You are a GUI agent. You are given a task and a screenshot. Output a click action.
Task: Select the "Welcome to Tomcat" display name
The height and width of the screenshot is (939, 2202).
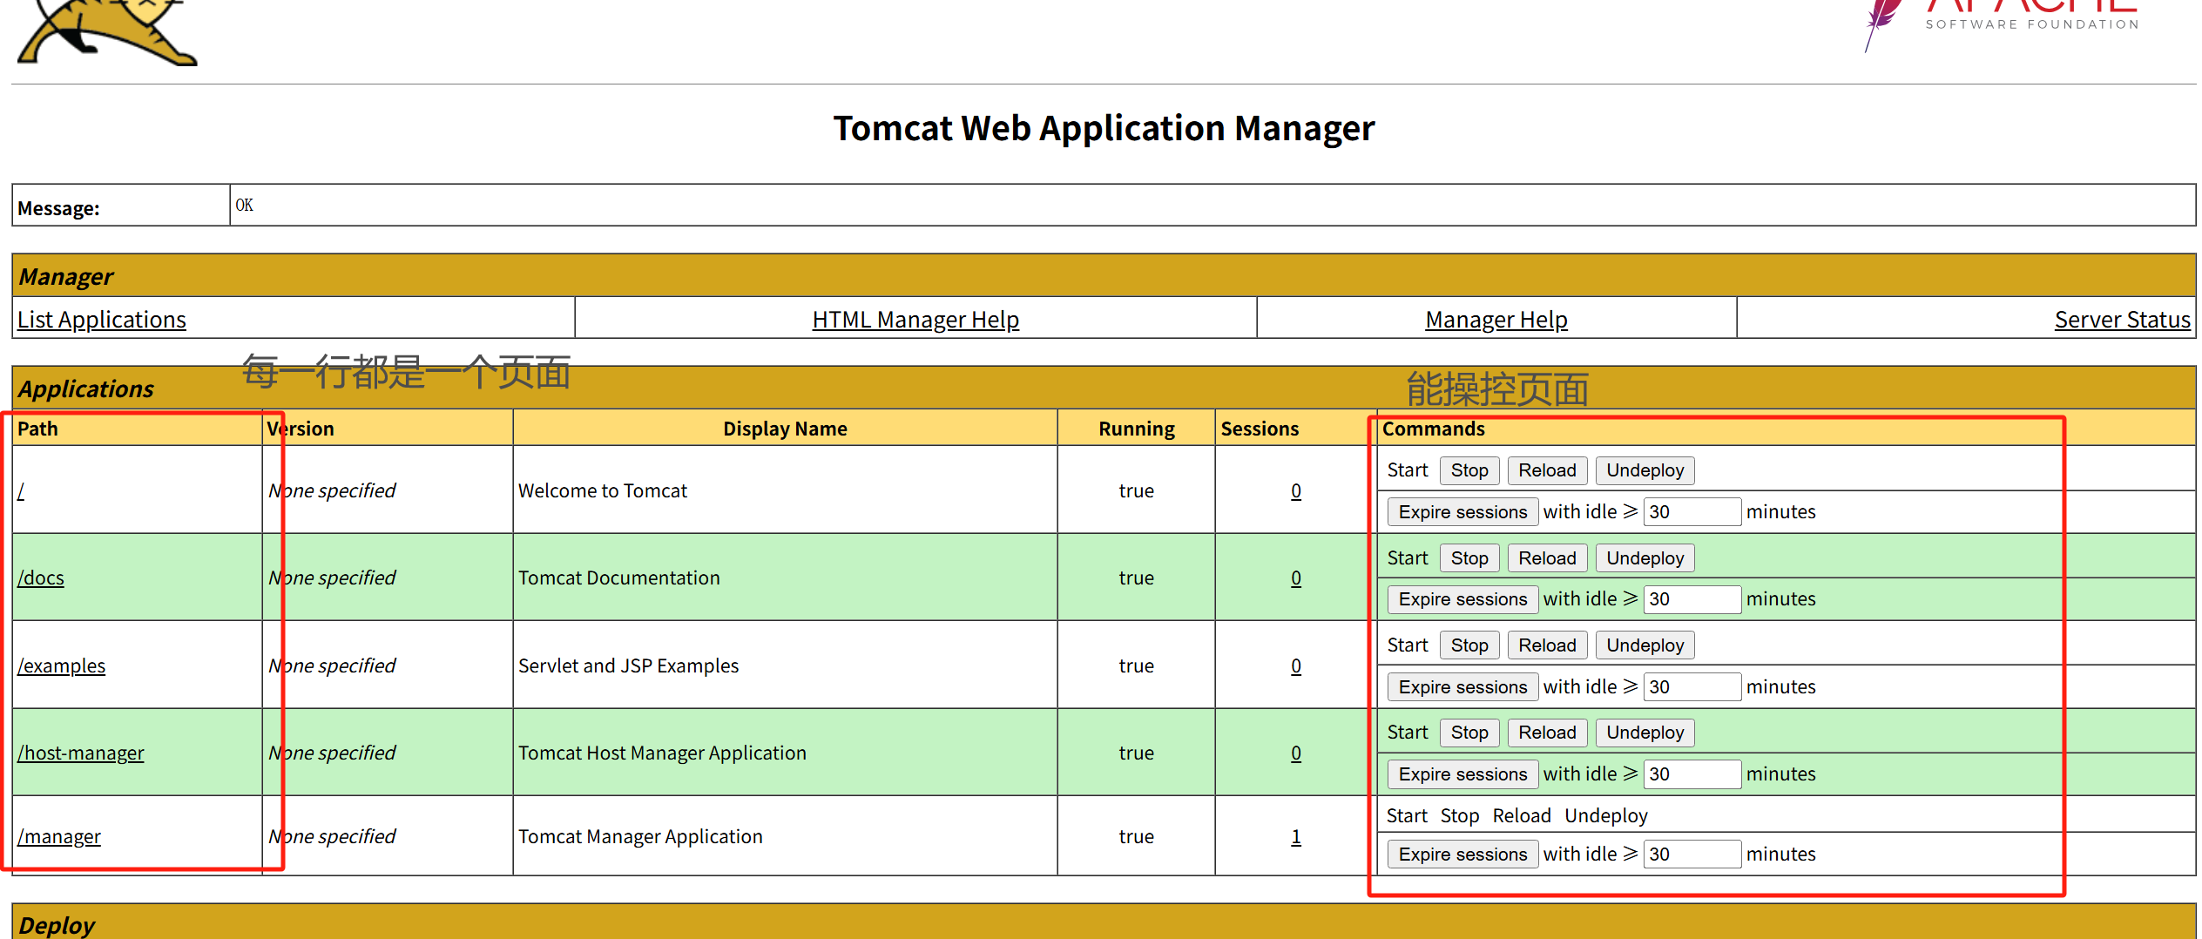[603, 490]
